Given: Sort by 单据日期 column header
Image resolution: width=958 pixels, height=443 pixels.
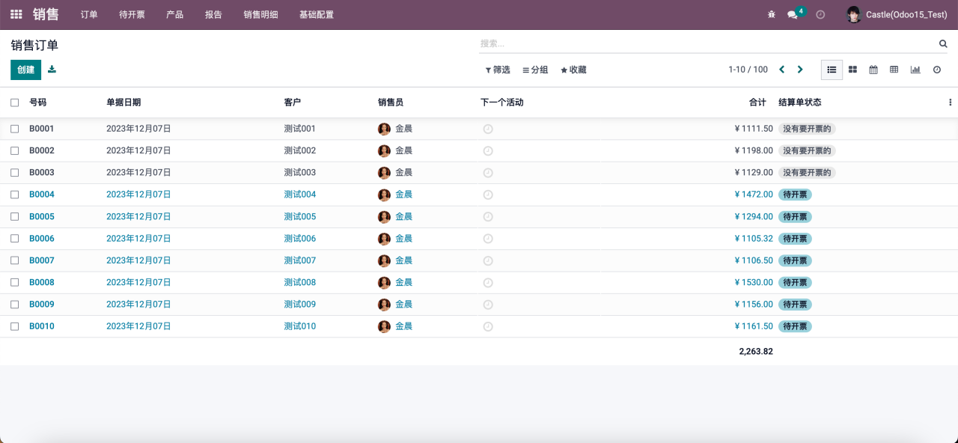Looking at the screenshot, I should point(123,103).
